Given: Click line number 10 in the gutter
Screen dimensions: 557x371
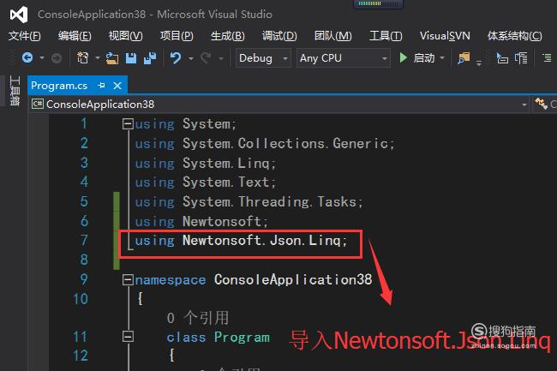Looking at the screenshot, I should click(81, 299).
